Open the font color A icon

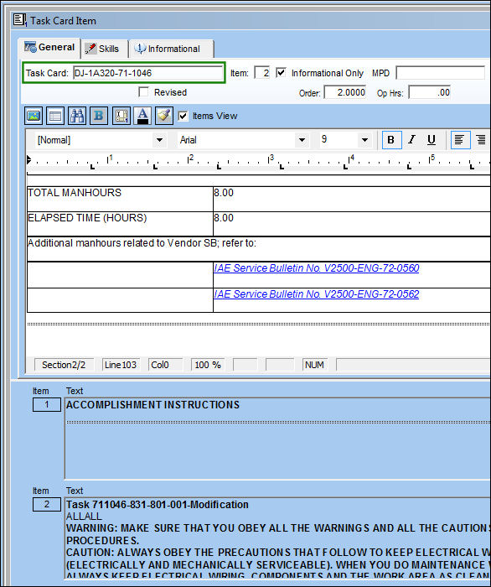coord(142,116)
